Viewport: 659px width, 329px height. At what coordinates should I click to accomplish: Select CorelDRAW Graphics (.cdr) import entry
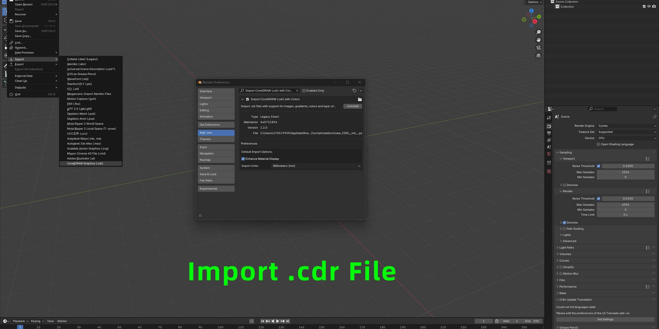[85, 163]
